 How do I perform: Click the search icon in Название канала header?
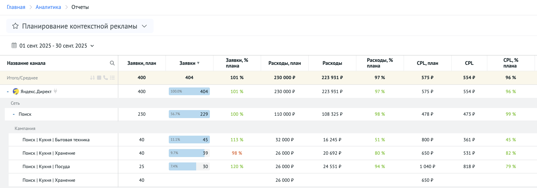(112, 63)
